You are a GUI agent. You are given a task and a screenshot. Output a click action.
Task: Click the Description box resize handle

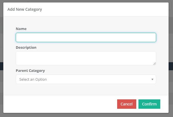(x=154, y=64)
